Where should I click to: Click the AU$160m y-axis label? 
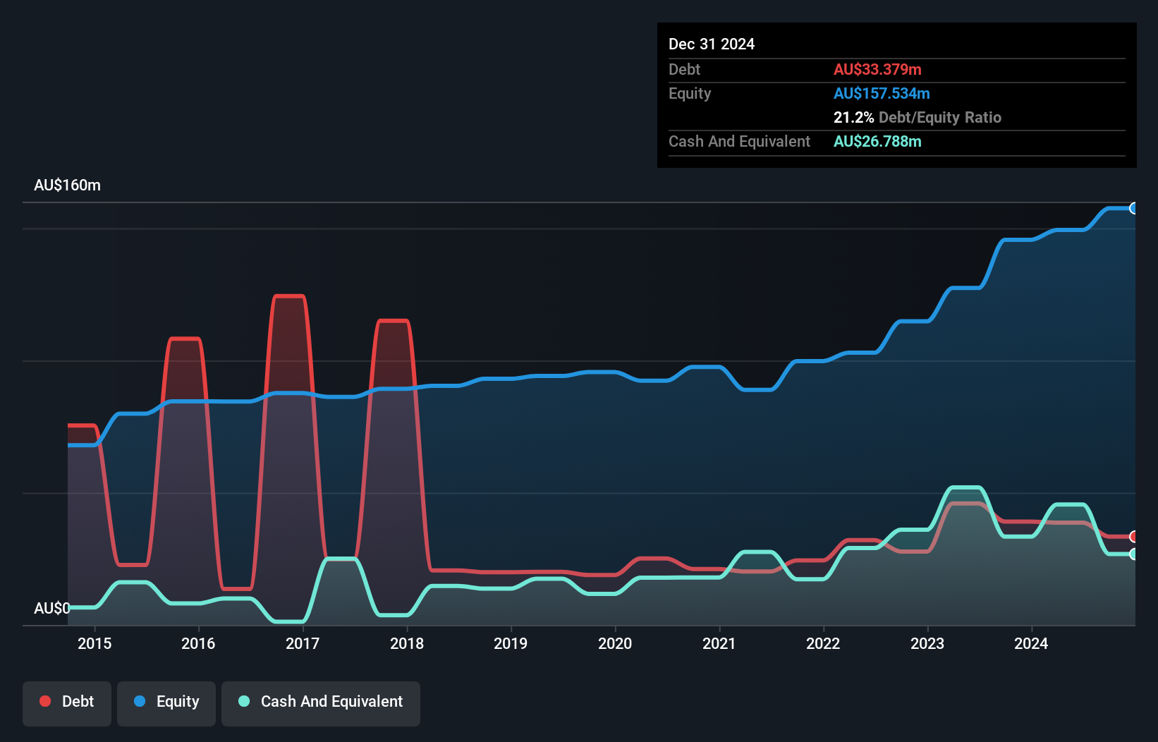tap(67, 185)
